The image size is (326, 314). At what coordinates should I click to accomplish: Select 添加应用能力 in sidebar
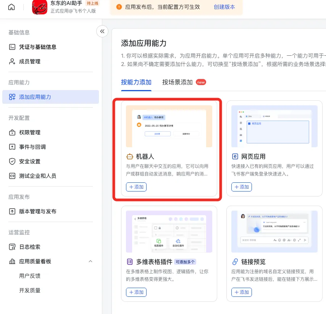pyautogui.click(x=50, y=97)
